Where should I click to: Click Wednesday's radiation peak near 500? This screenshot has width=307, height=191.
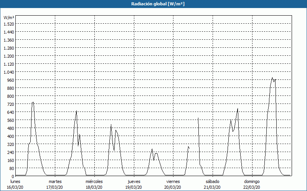[x=111, y=125]
